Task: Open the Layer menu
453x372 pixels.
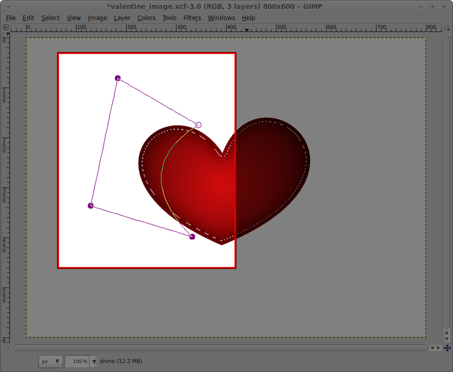Action: click(122, 18)
